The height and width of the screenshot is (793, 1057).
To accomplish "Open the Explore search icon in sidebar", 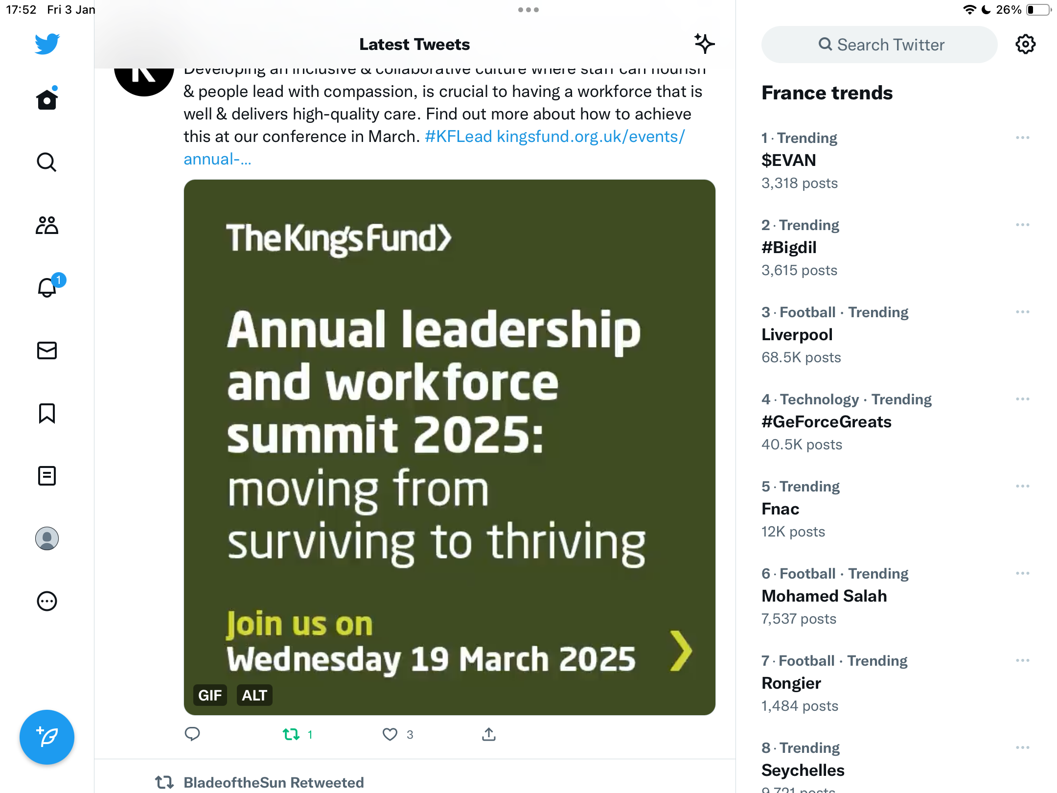I will point(47,162).
